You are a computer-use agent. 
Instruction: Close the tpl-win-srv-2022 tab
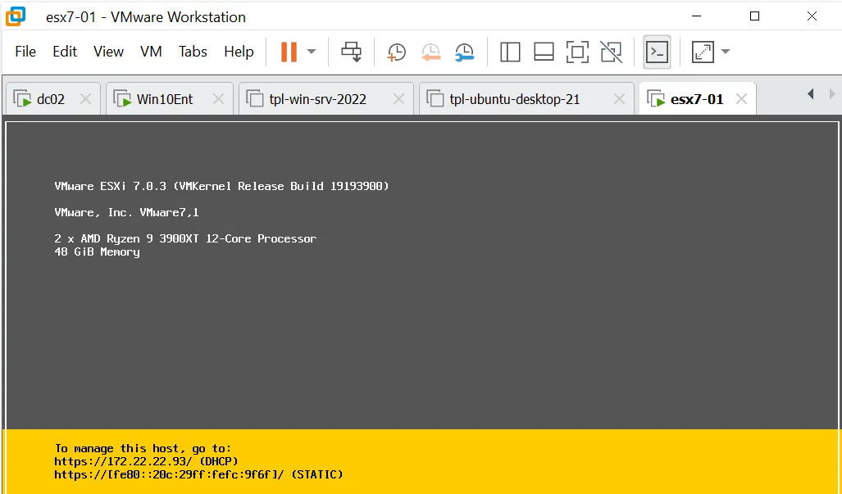[398, 98]
